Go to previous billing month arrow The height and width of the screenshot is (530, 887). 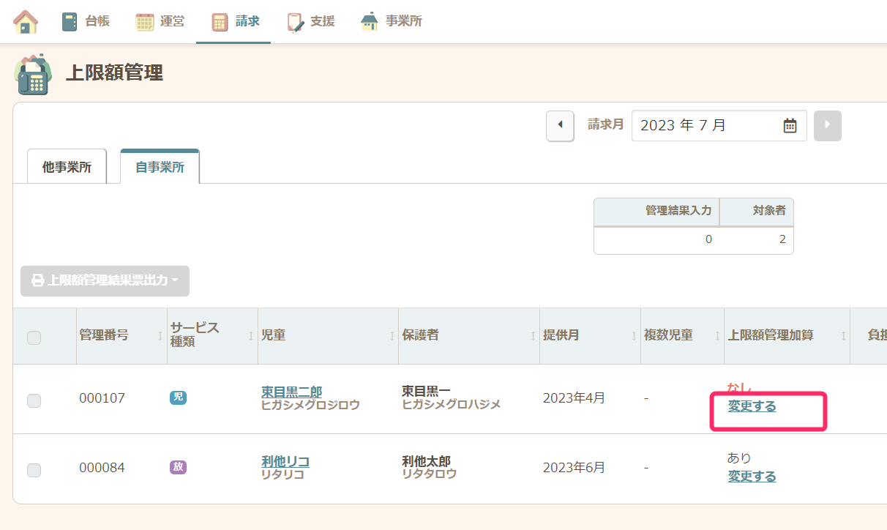pos(560,126)
